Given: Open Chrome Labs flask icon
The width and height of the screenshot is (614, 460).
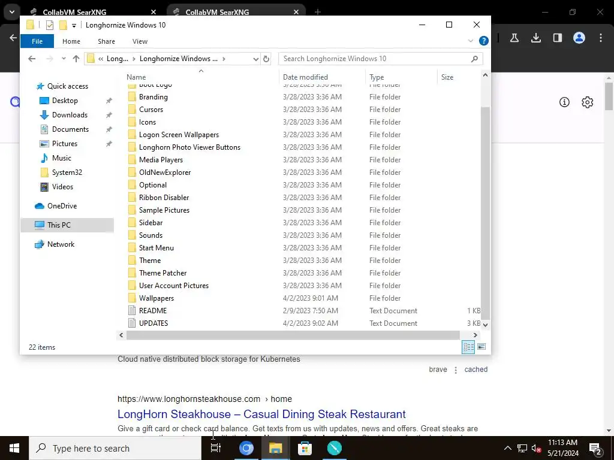Looking at the screenshot, I should 514,38.
